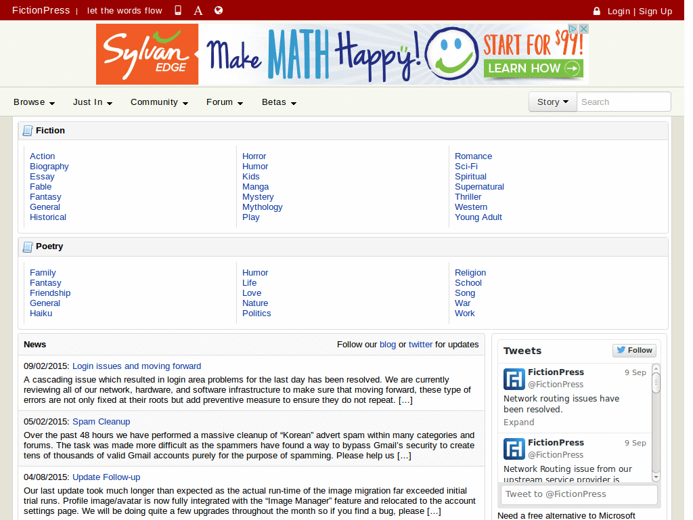Open the Just In dropdown menu
This screenshot has height=520, width=693.
92,102
